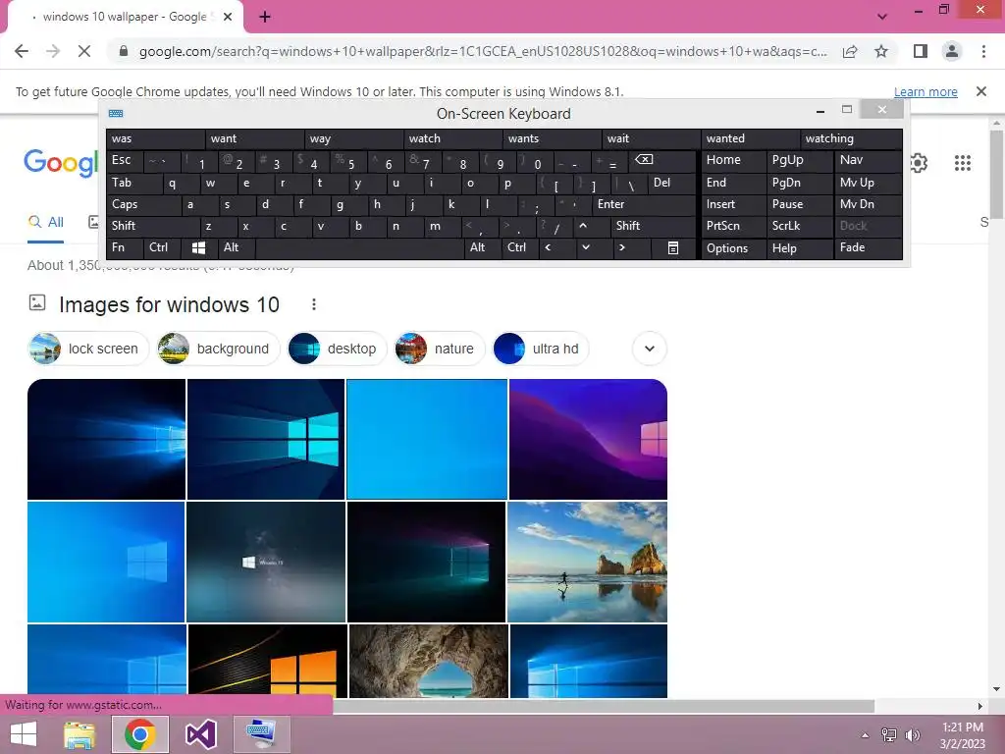Click the Windows logo key on the keyboard
The width and height of the screenshot is (1005, 754).
(x=198, y=247)
